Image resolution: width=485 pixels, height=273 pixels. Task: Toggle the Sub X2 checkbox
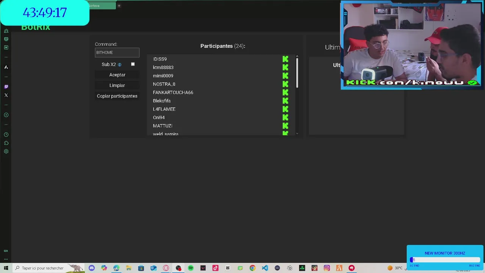(133, 64)
